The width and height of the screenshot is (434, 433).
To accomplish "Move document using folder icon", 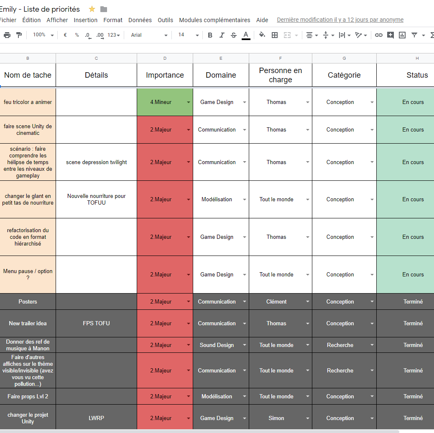I will [x=104, y=9].
